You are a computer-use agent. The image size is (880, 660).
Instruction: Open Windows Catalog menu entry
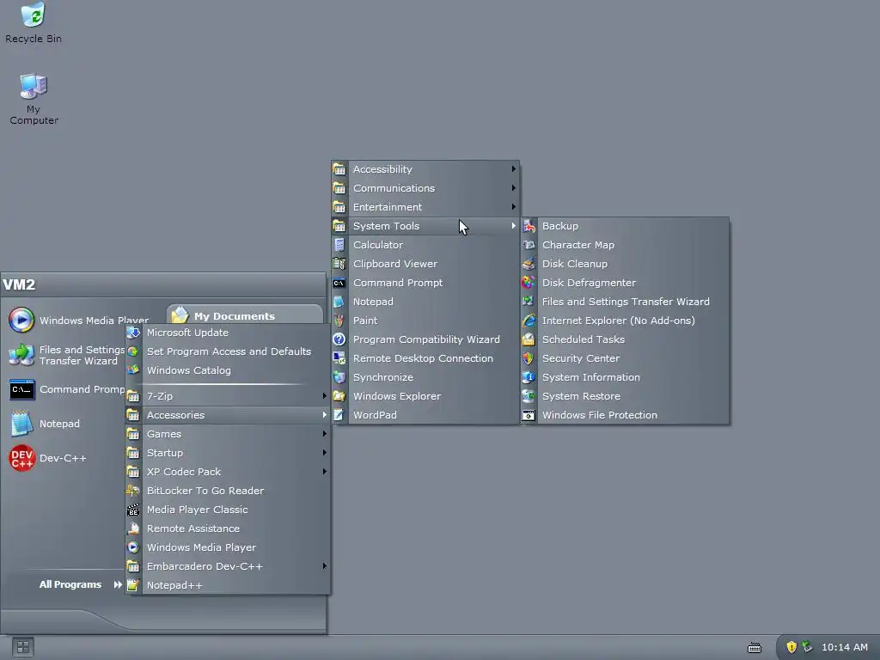tap(228, 370)
